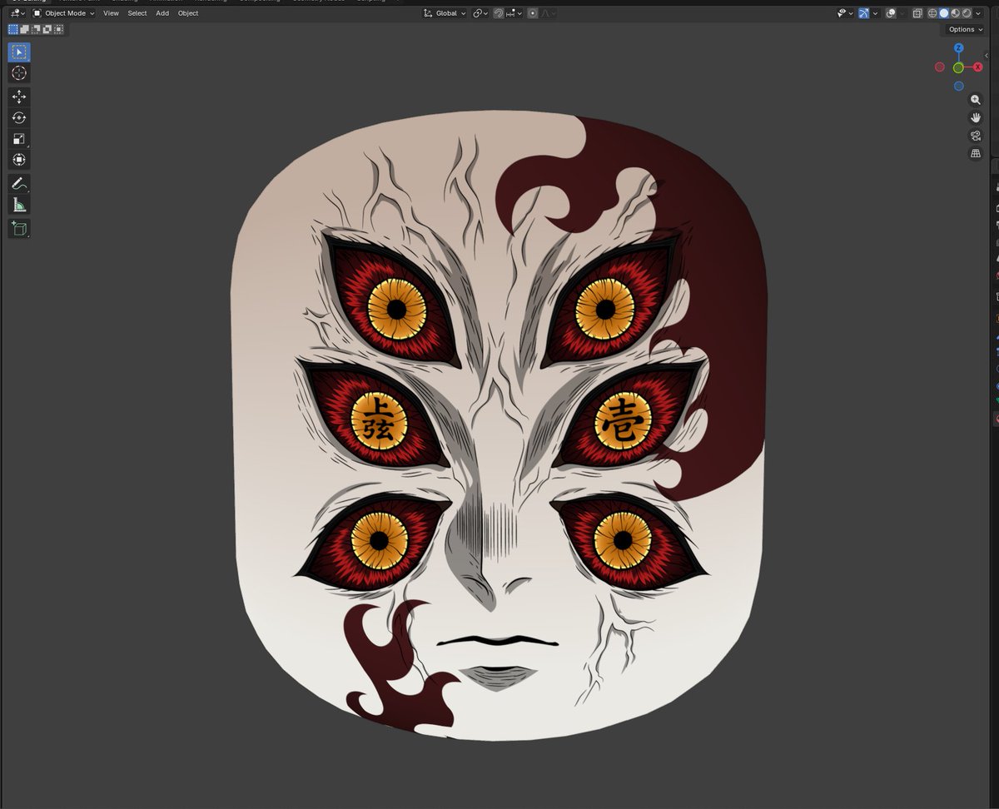This screenshot has width=999, height=809.
Task: Switch to rendered viewport shading
Action: click(x=966, y=13)
